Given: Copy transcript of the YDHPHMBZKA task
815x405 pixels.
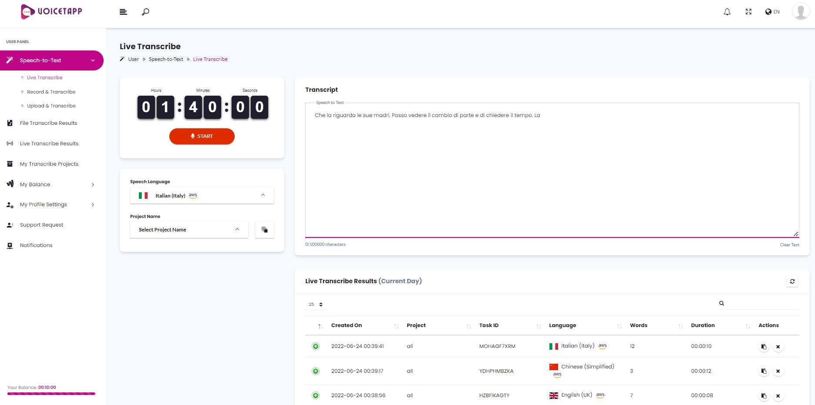Looking at the screenshot, I should pos(764,371).
